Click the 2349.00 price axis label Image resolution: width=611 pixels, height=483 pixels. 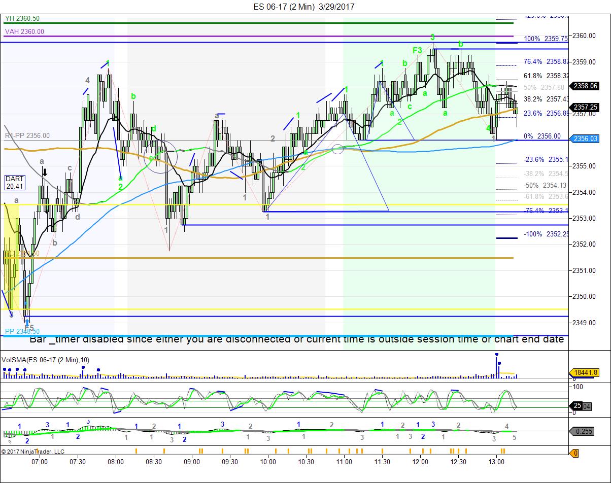pyautogui.click(x=585, y=322)
